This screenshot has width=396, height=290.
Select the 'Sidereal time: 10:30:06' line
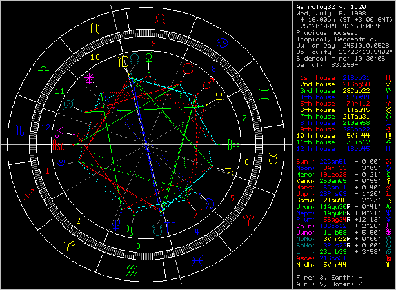click(341, 59)
